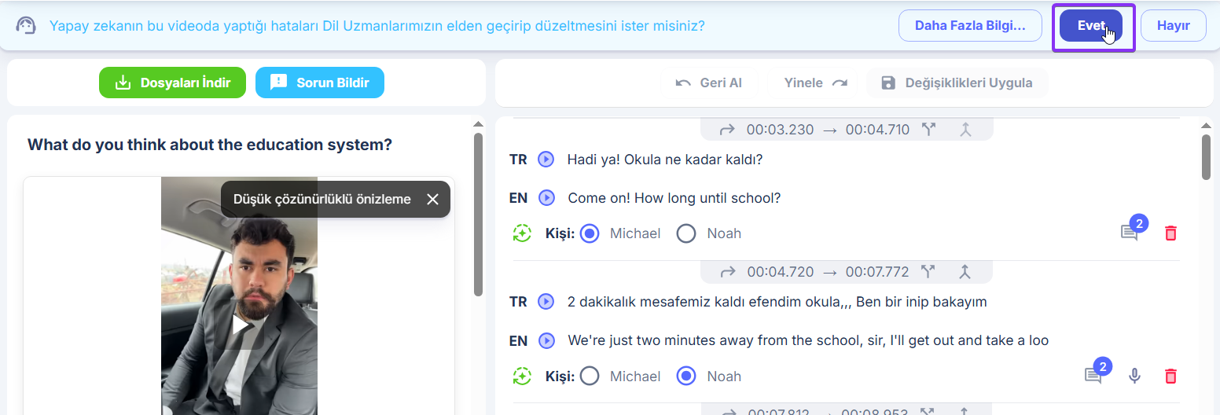This screenshot has width=1220, height=415.
Task: Open comments on the "Hadi ya!" segment
Action: point(1130,233)
